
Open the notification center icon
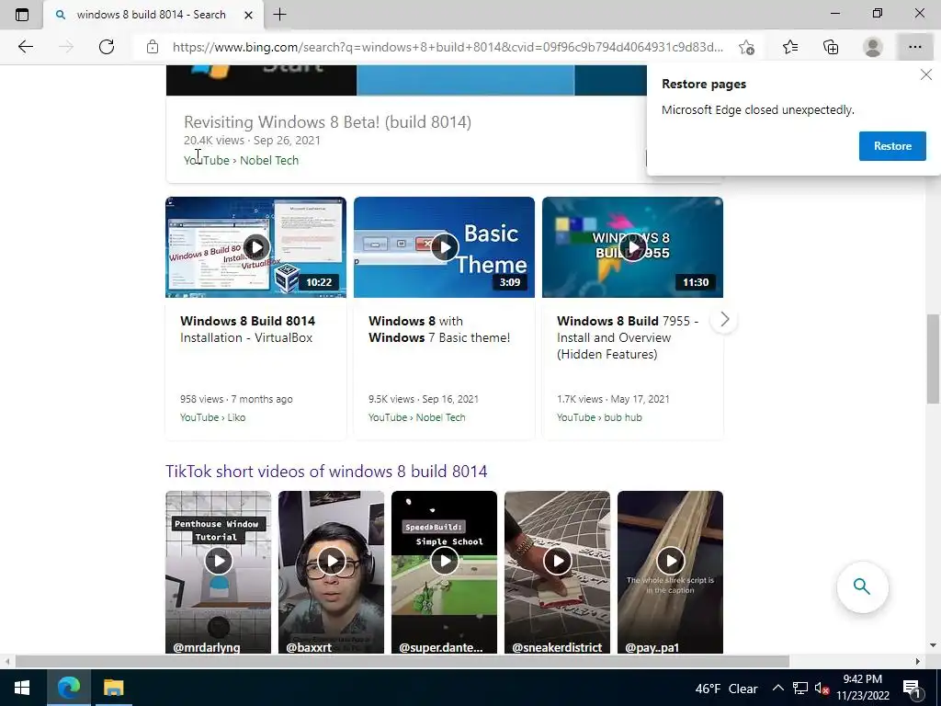click(x=912, y=688)
